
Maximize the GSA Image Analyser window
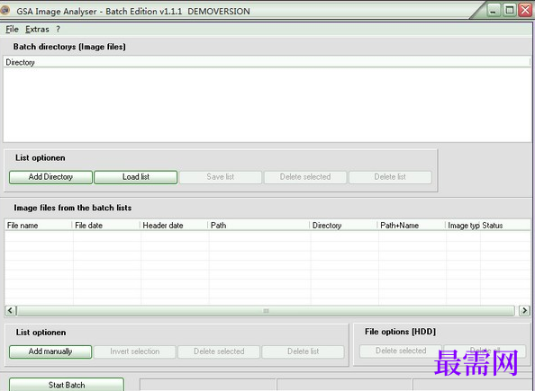[510, 10]
